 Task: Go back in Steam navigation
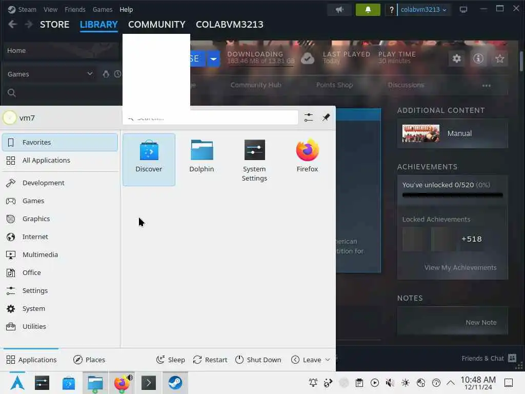click(x=12, y=25)
